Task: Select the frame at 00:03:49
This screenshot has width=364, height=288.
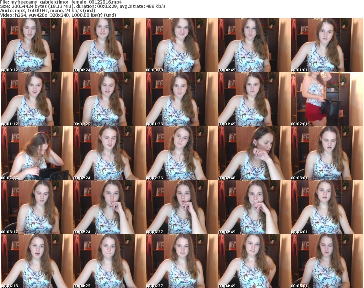Action: (x=254, y=207)
